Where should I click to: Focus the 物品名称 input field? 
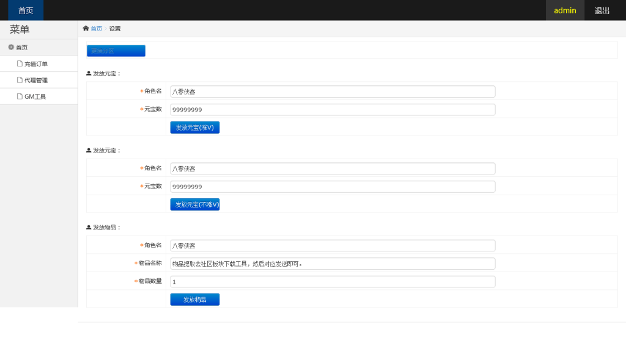(x=333, y=264)
